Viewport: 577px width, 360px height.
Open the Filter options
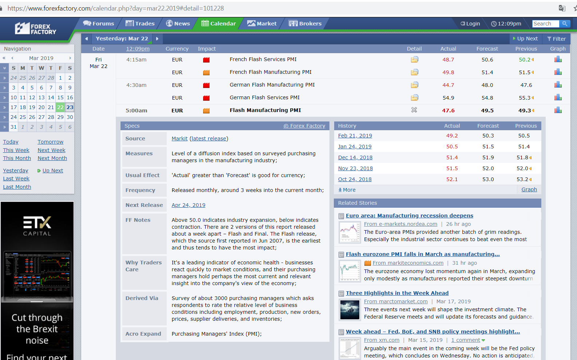(556, 39)
